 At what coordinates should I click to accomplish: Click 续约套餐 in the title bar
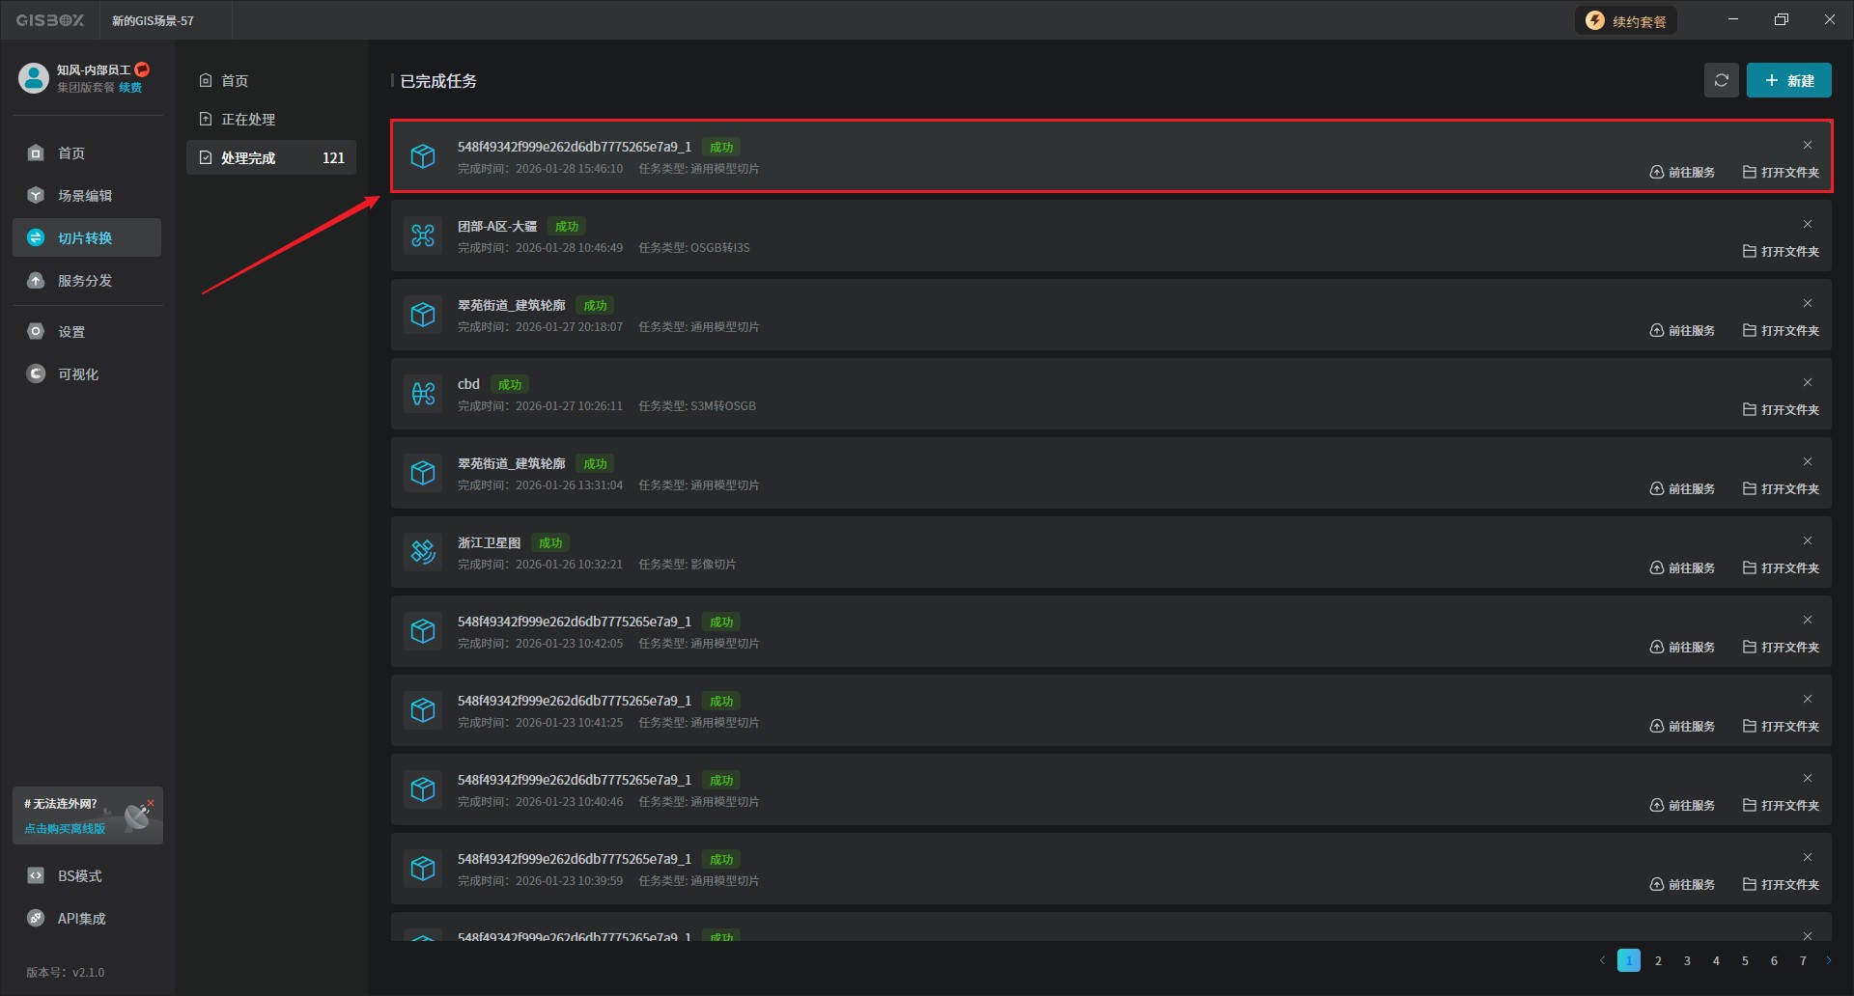(1627, 21)
